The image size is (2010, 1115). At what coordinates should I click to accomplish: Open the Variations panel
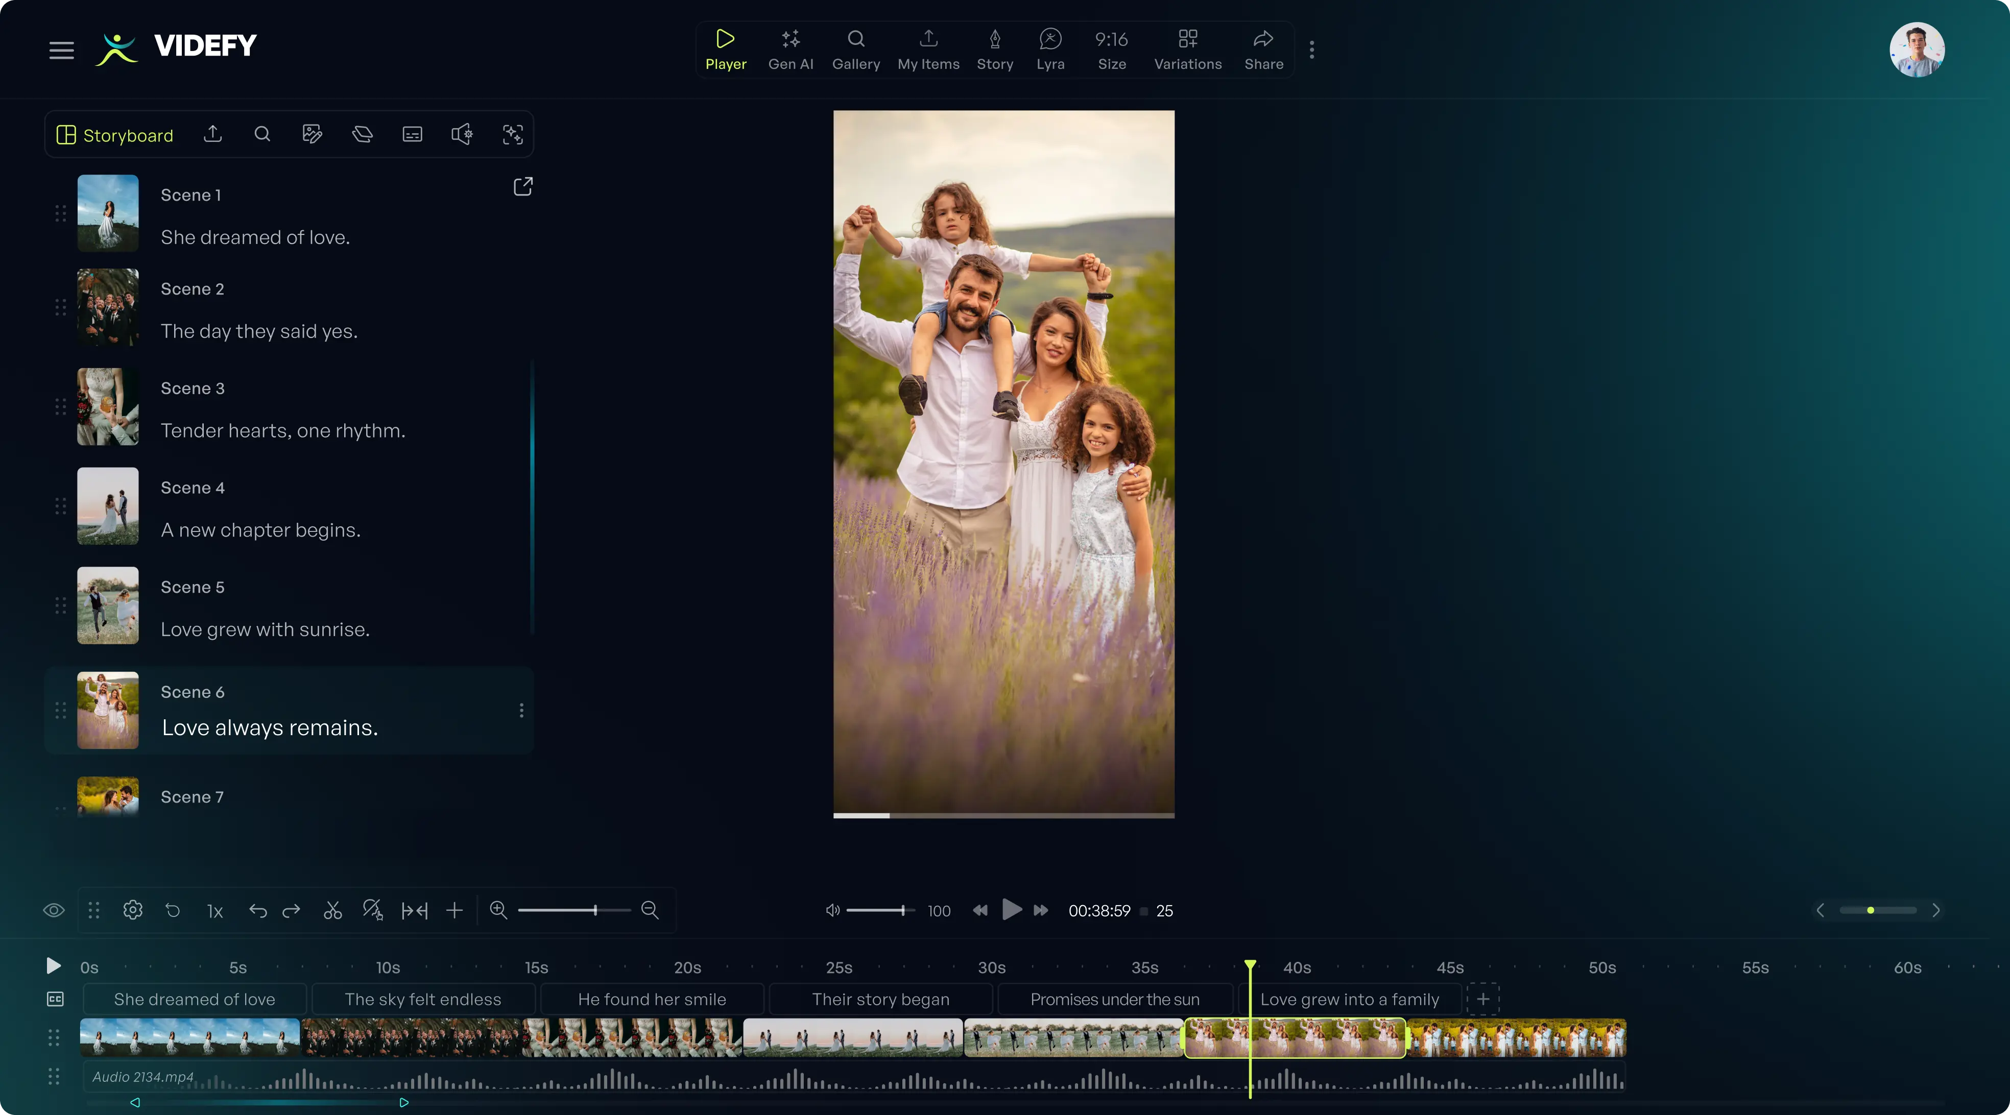(x=1188, y=50)
